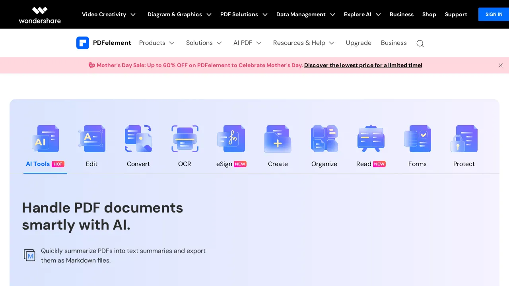This screenshot has width=509, height=286.
Task: Switch to the Protect tab label
Action: [x=464, y=164]
